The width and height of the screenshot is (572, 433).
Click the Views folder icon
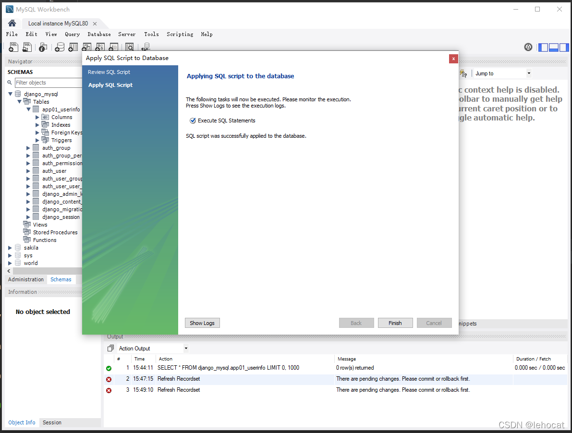[27, 225]
